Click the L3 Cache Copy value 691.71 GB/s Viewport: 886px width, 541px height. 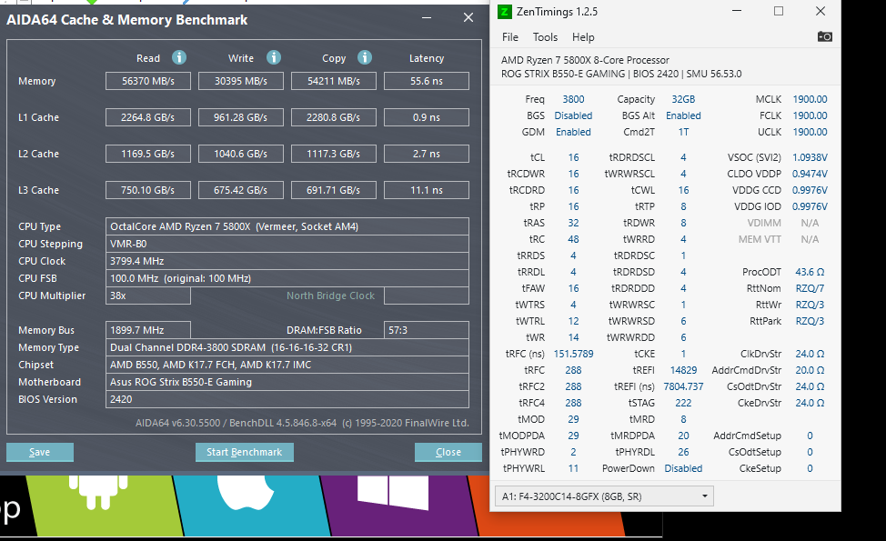coord(333,190)
